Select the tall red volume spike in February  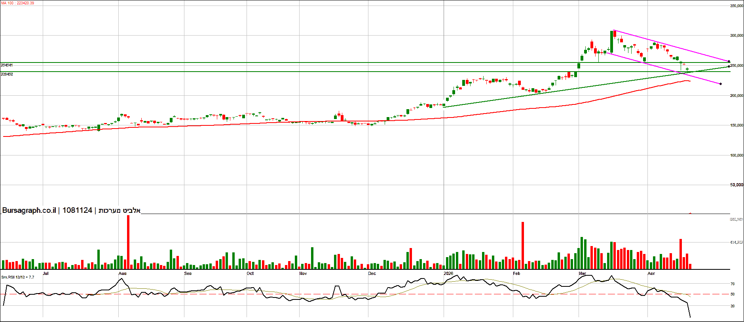[x=523, y=245]
